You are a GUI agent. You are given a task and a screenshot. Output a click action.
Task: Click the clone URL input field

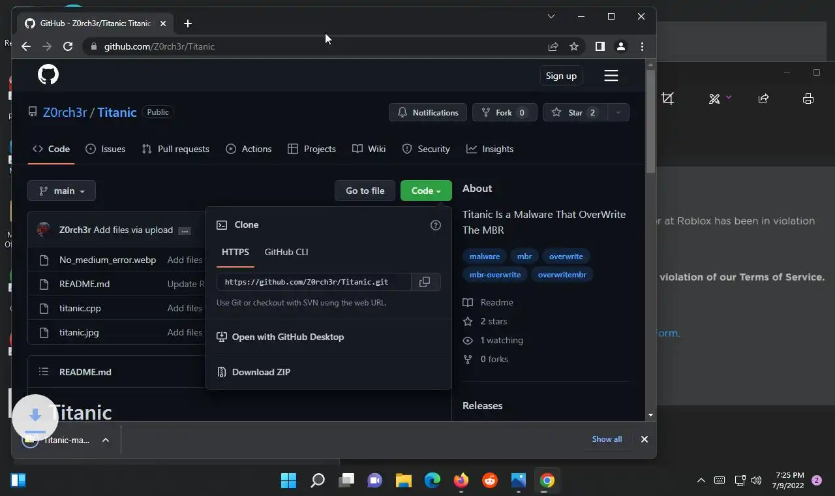coord(314,282)
